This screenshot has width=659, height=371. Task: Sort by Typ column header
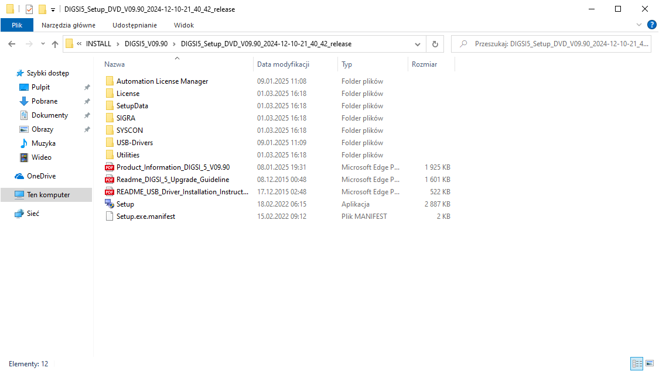373,64
